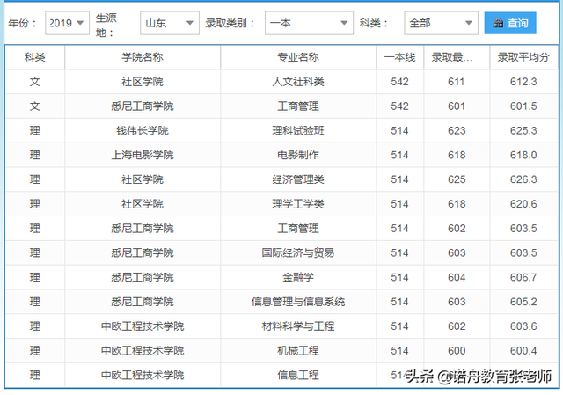Click the minimum score 611

pyautogui.click(x=457, y=82)
